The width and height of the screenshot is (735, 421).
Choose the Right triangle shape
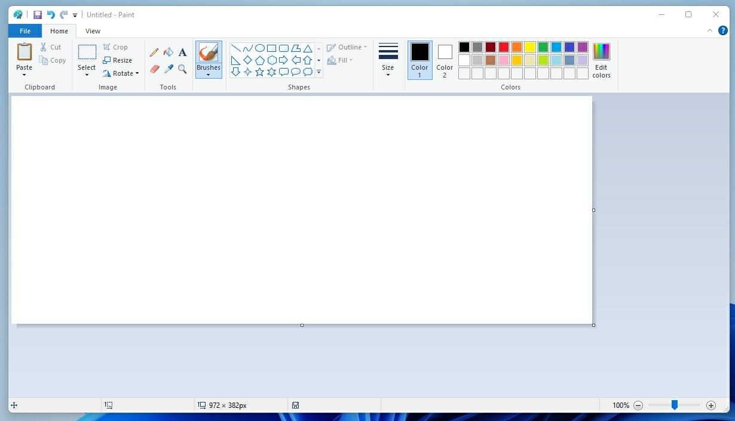[x=235, y=60]
